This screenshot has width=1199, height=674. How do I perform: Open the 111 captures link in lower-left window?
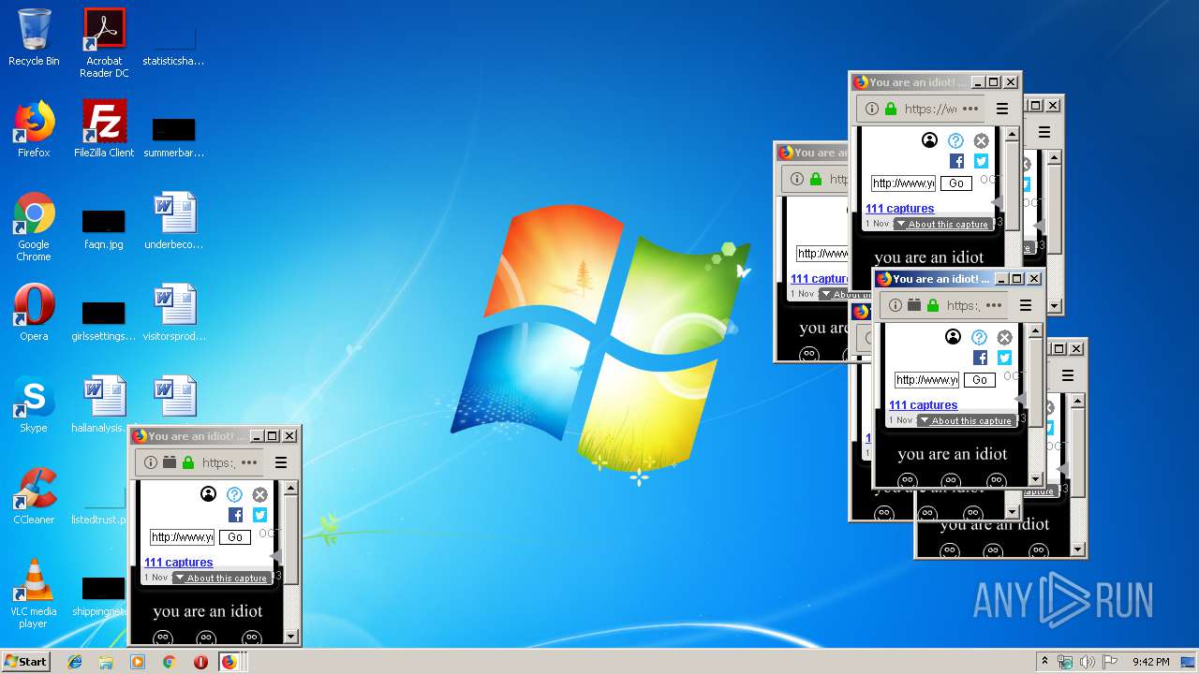(x=178, y=563)
